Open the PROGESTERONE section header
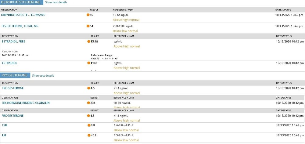This screenshot has height=144, width=305. (15, 75)
